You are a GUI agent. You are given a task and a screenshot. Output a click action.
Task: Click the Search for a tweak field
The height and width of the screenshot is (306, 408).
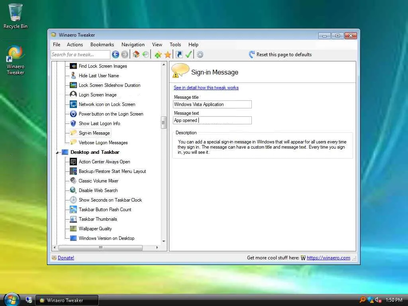tap(80, 55)
